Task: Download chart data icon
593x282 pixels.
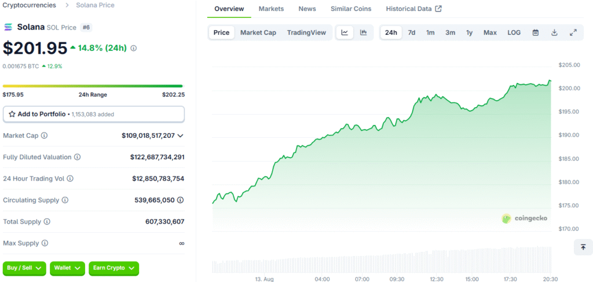Action: point(554,32)
